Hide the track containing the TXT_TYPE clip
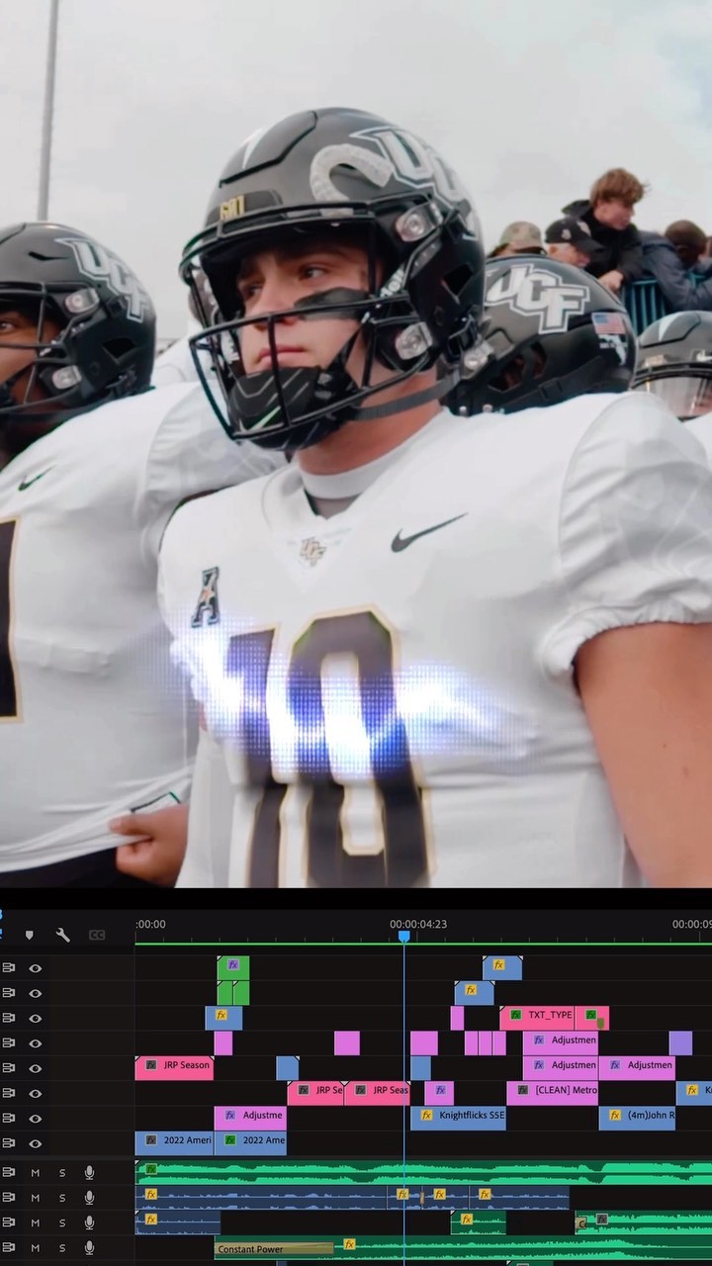Image resolution: width=712 pixels, height=1266 pixels. coord(36,1018)
